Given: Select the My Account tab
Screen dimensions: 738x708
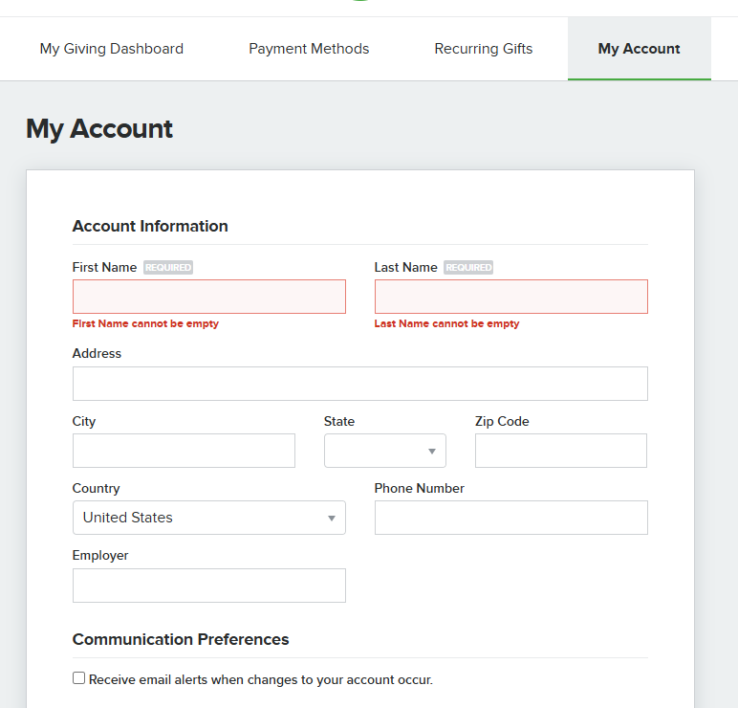Looking at the screenshot, I should tap(639, 49).
